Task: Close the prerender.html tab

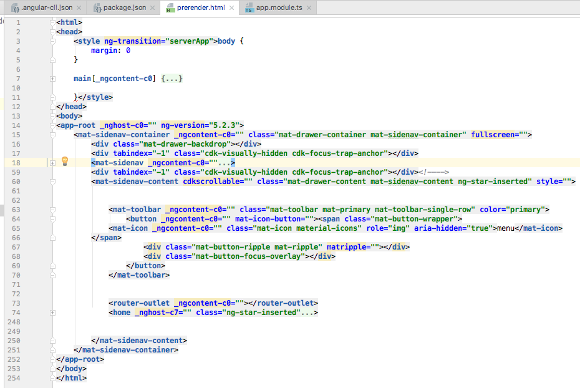Action: coord(231,7)
